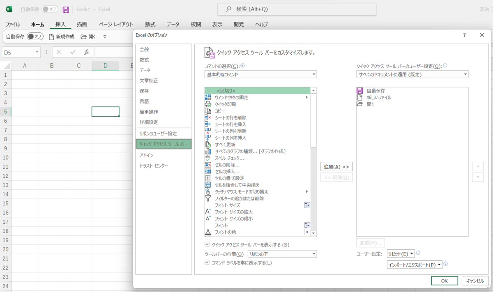
Task: Click 新規作成 in quick access toolbar
Action: tap(62, 37)
